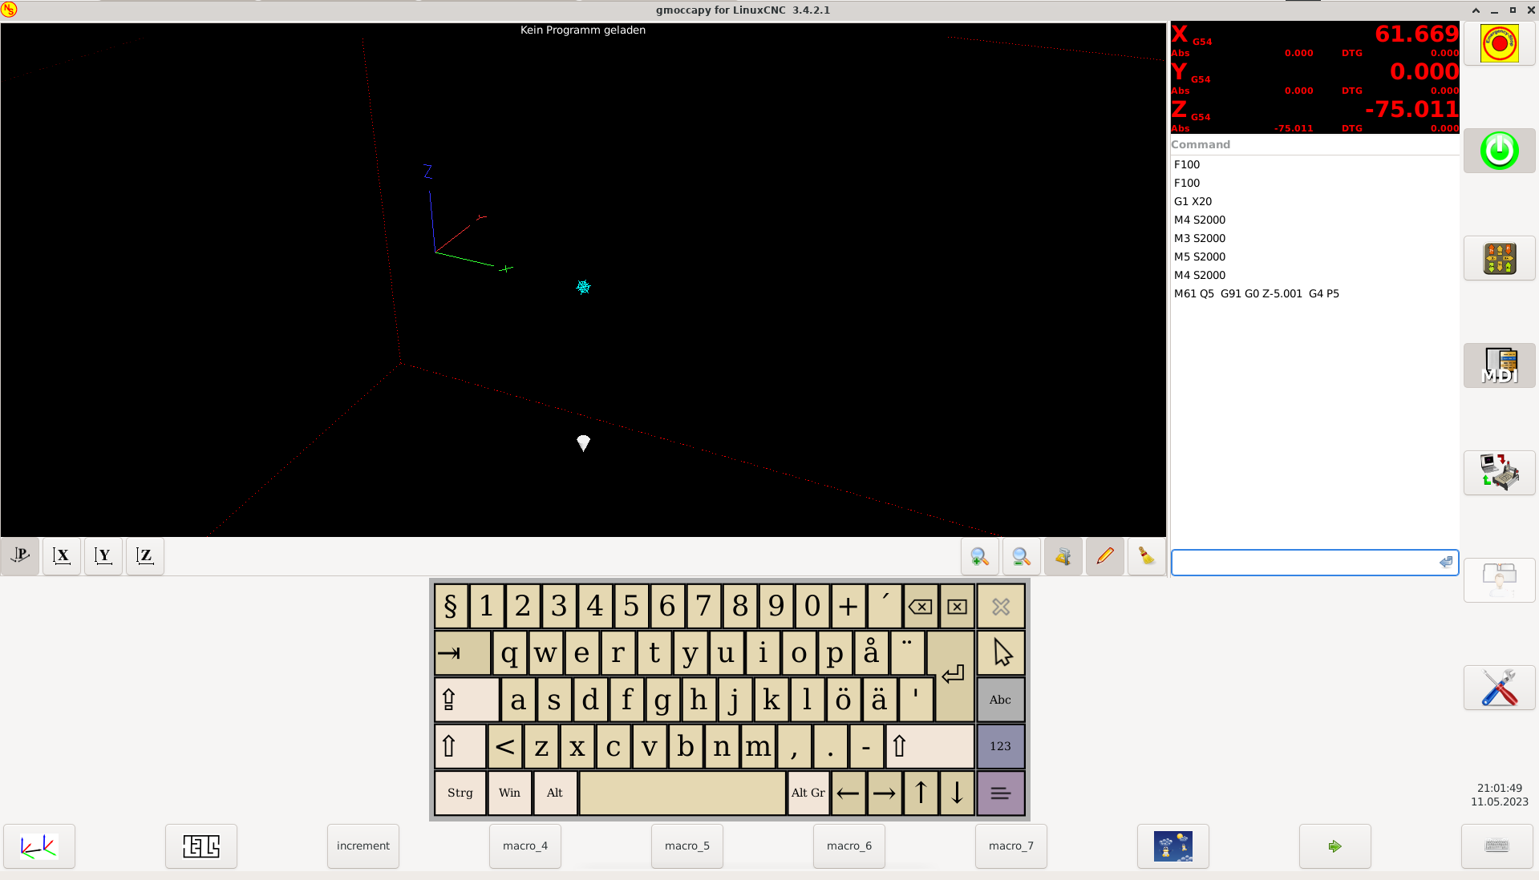Click the X axis DRO readout

pos(1315,40)
